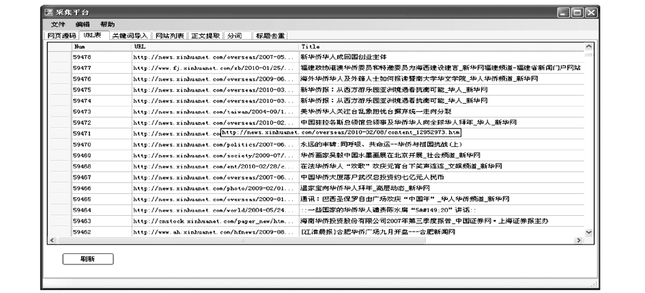Select Num cell 59477

[102, 68]
